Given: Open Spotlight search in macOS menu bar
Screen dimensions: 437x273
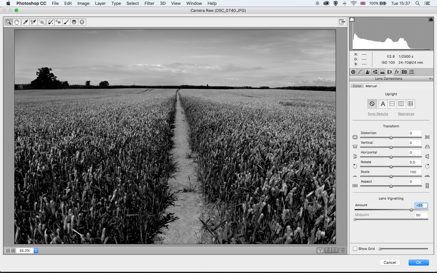Looking at the screenshot, I should tap(418, 3).
